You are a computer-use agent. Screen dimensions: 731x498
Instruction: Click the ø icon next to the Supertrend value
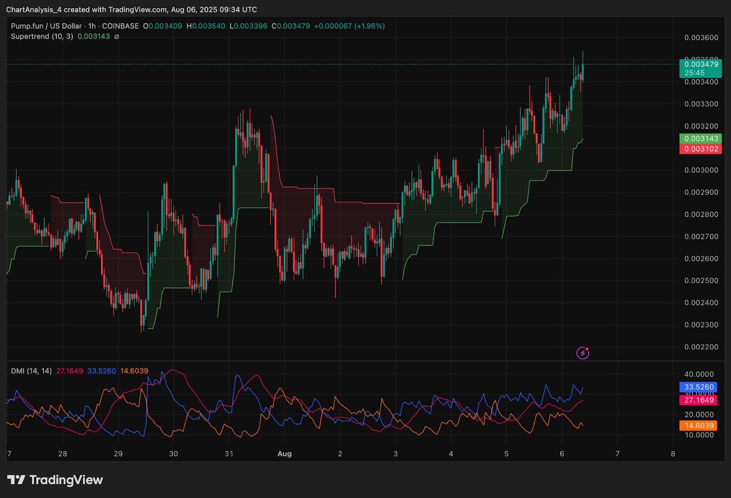116,37
